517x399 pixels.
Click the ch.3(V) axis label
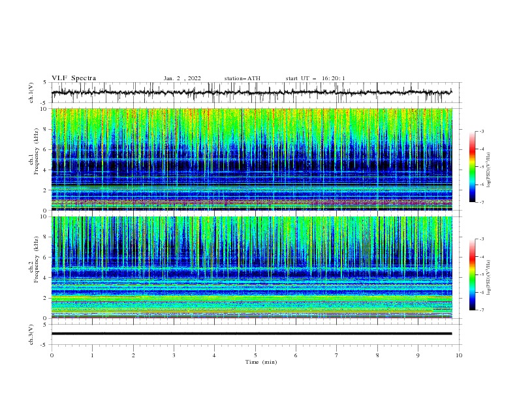coord(31,334)
